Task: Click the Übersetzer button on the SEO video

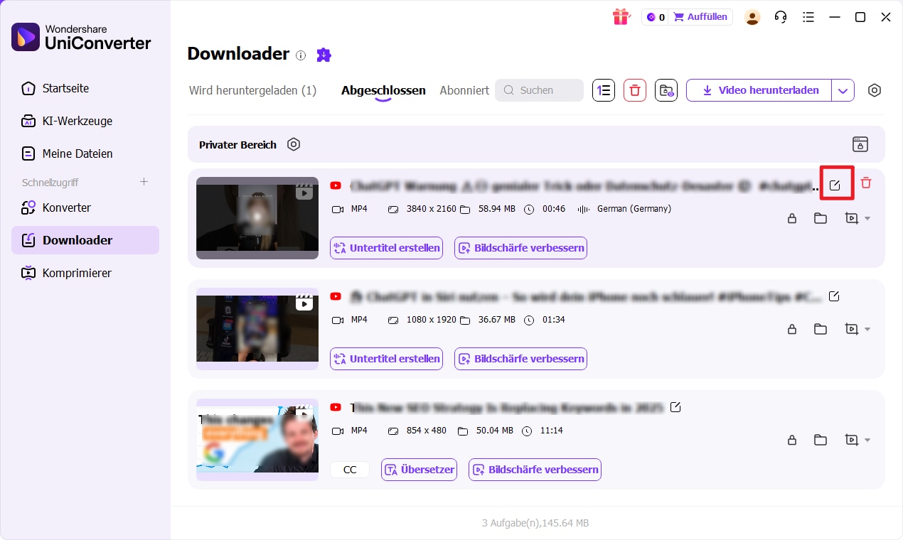Action: 419,470
